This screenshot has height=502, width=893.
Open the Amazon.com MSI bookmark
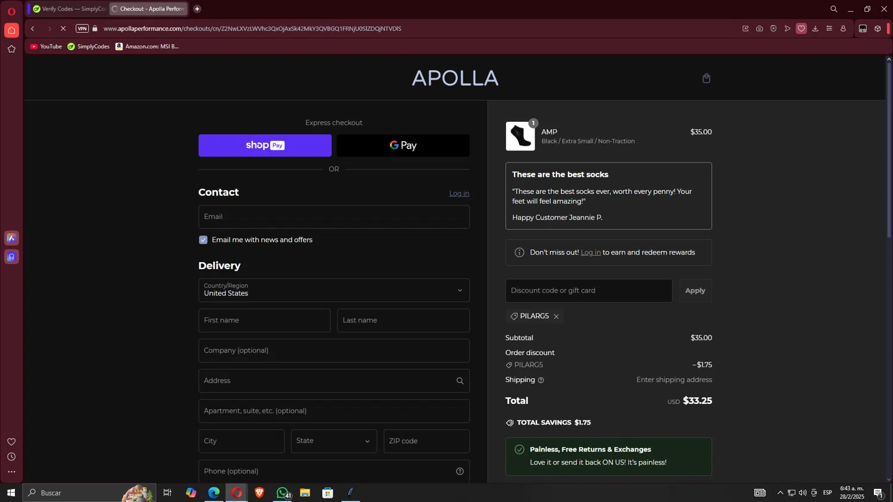147,46
